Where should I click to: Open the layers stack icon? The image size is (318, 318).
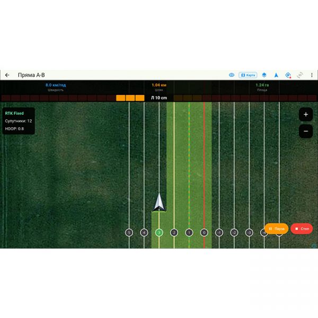(264, 75)
